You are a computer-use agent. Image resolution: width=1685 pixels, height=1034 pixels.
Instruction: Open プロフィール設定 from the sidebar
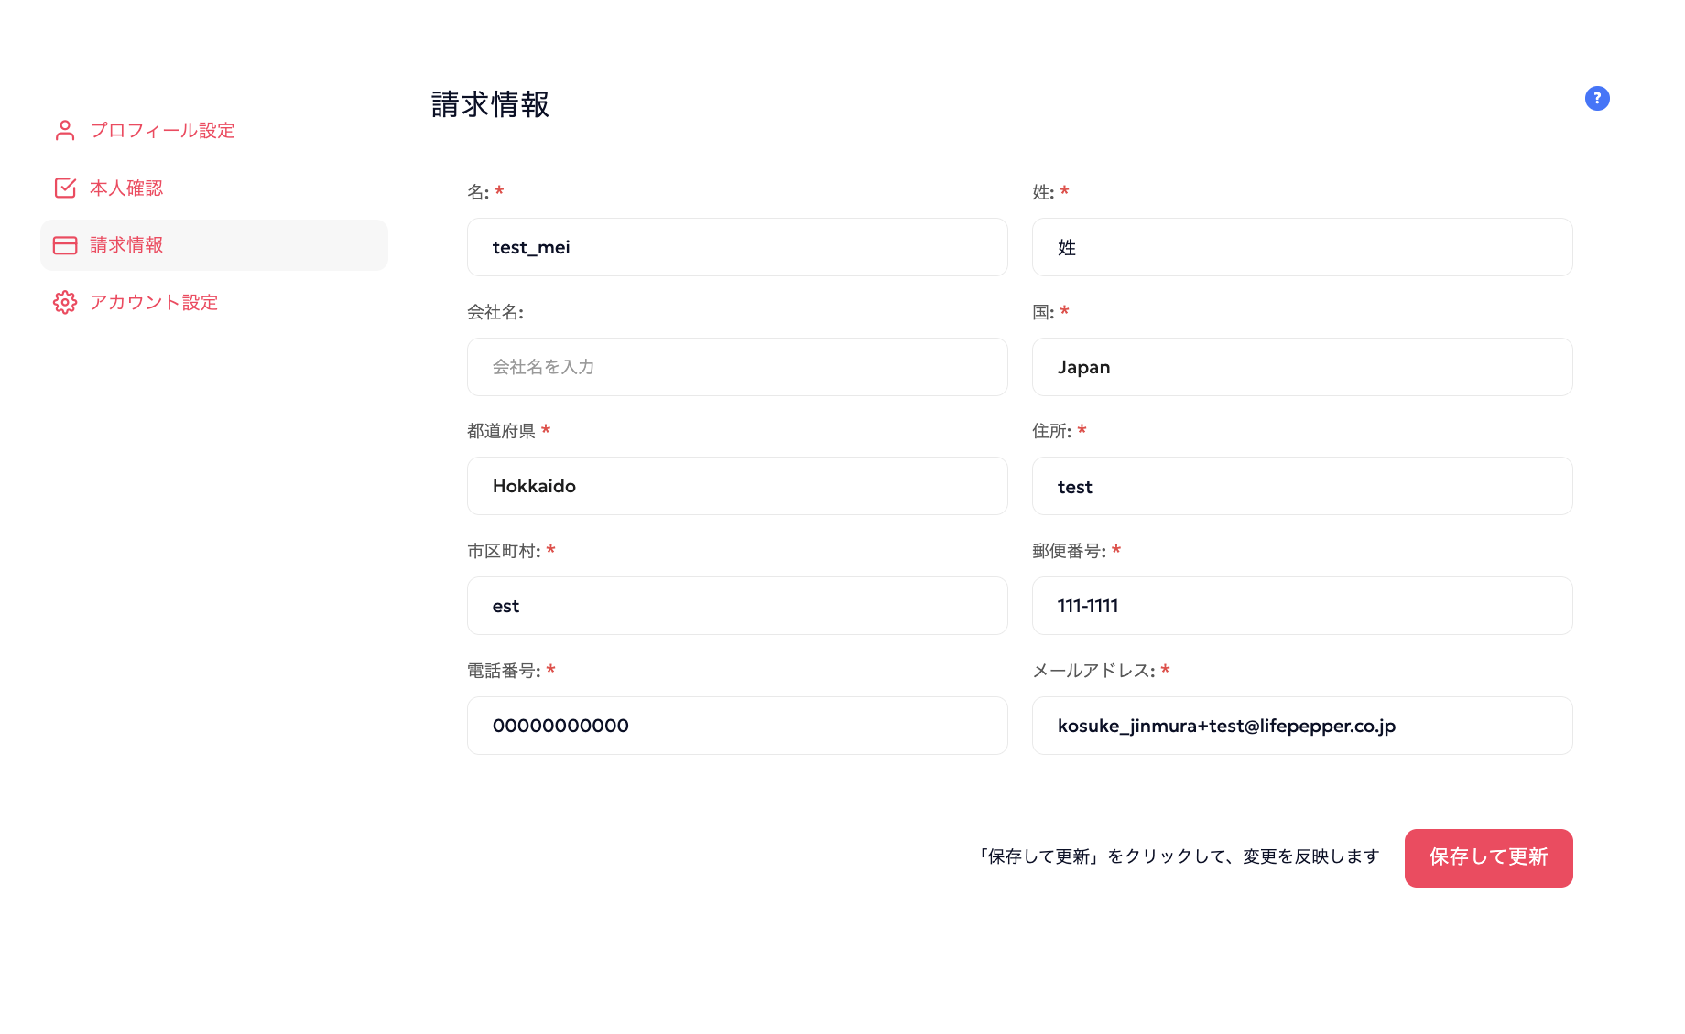[x=162, y=131]
